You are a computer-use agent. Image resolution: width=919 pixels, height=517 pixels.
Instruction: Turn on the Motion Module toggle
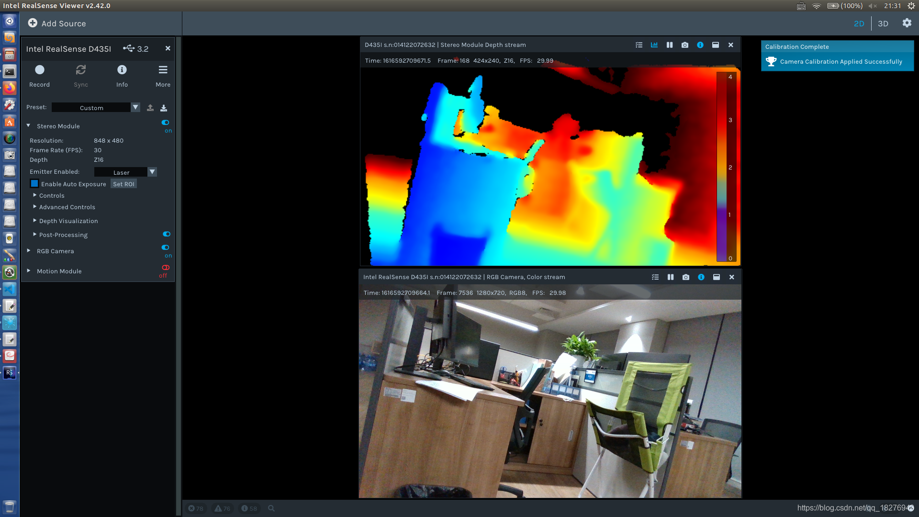click(x=166, y=268)
